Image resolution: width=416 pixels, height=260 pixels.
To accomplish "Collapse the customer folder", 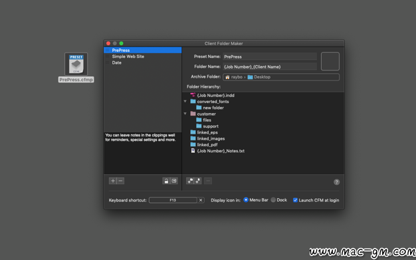I will tap(185, 114).
